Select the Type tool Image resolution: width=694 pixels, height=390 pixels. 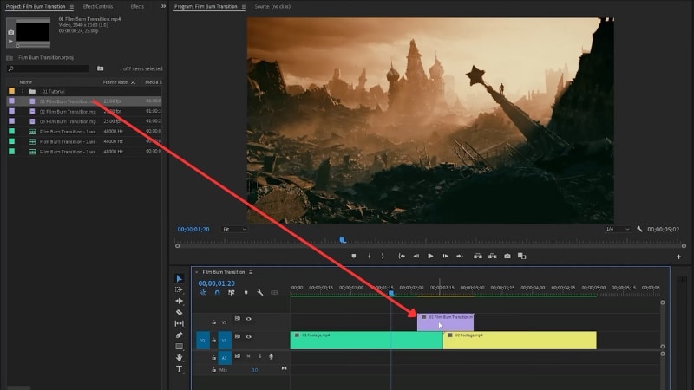point(180,369)
